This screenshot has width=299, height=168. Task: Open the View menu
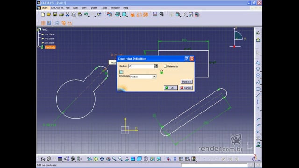point(84,8)
